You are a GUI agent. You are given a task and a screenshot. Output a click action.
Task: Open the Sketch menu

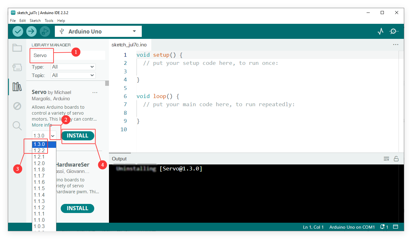tap(35, 21)
